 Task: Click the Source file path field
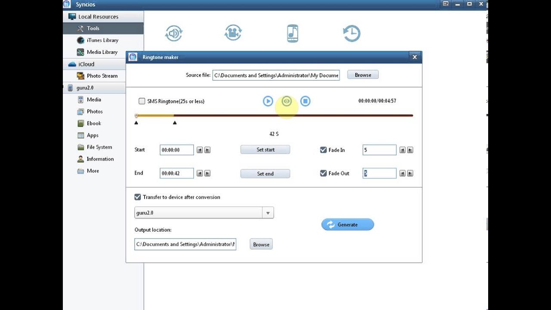coord(276,75)
